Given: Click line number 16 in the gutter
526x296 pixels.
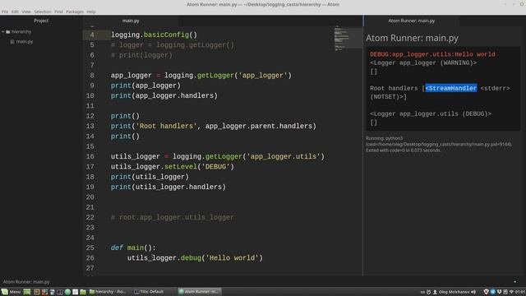Looking at the screenshot, I should pos(90,156).
